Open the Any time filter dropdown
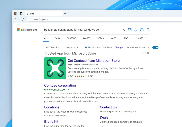 coord(72,48)
